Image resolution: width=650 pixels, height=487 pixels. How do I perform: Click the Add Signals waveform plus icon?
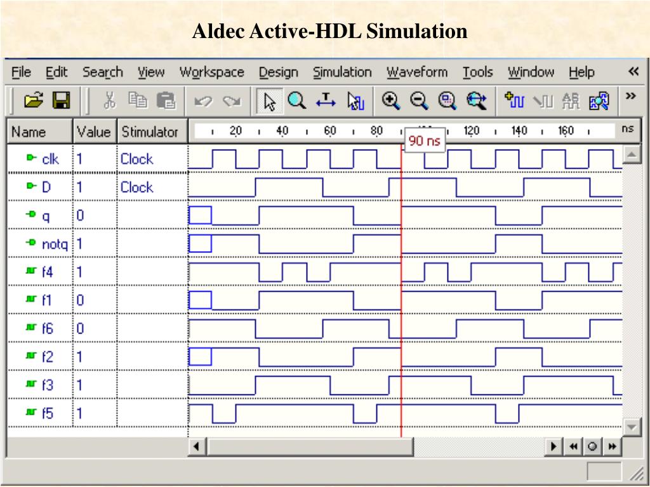coord(514,101)
